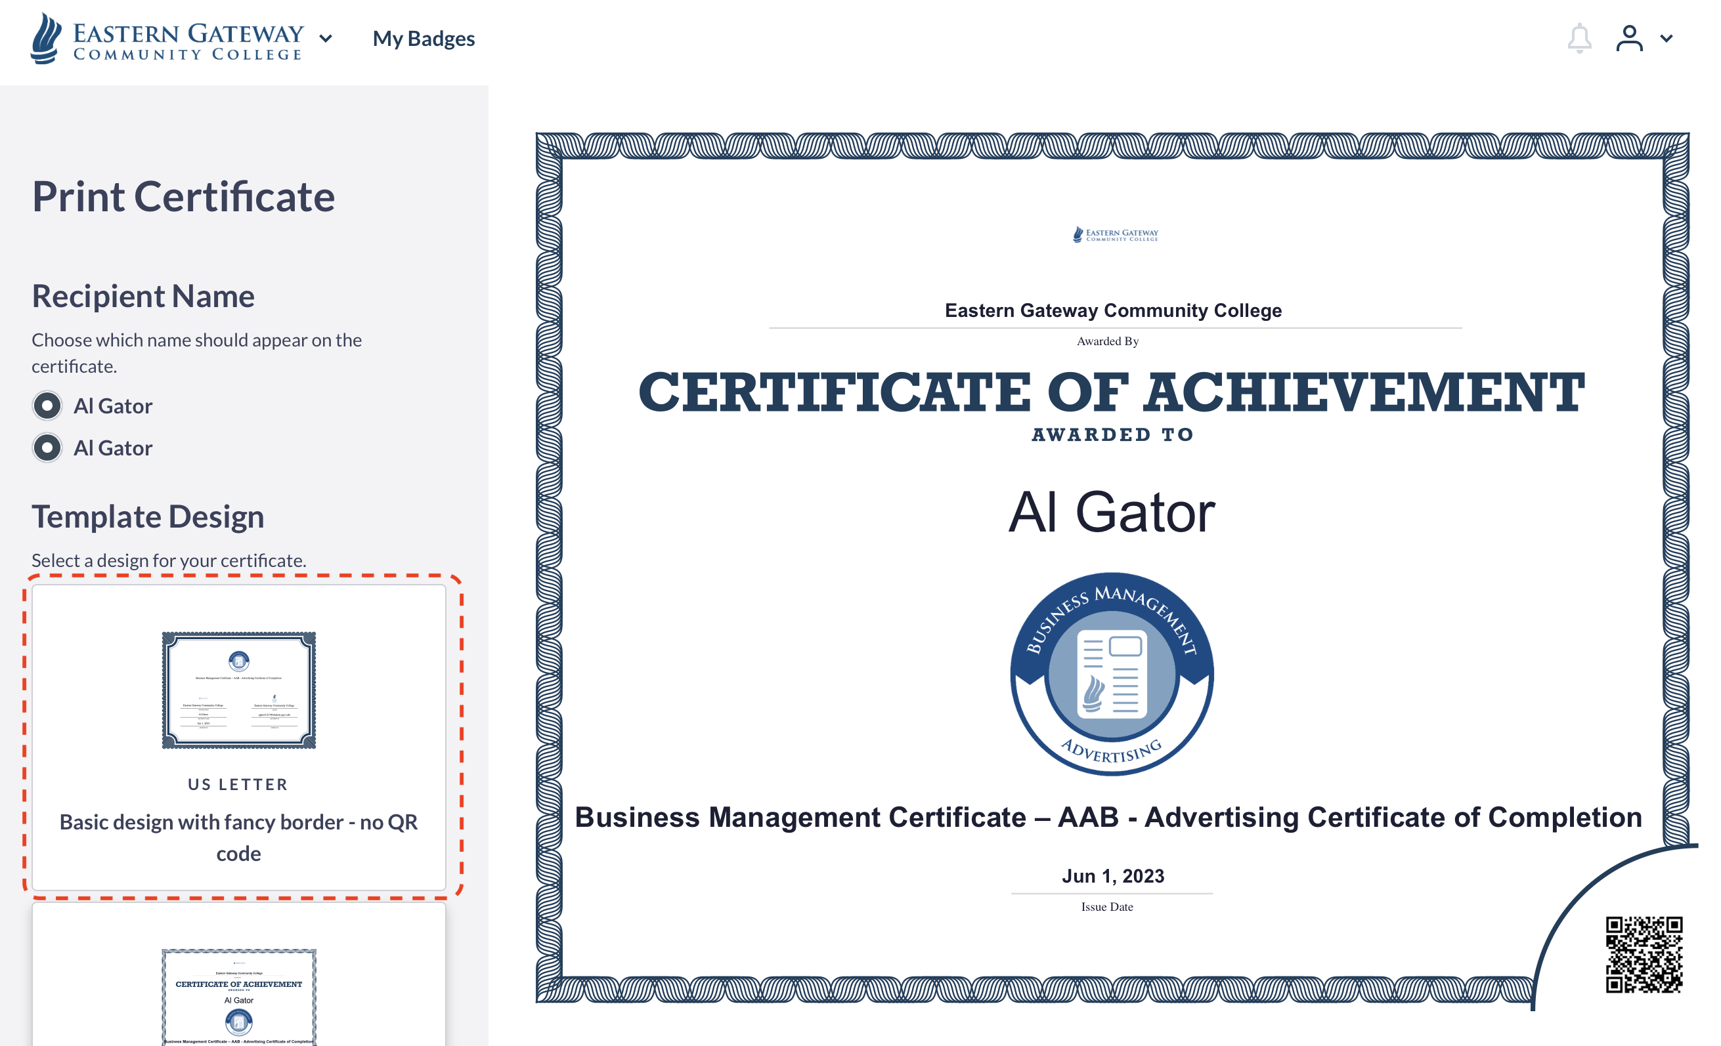
Task: Expand the account menu chevron
Action: [1667, 38]
